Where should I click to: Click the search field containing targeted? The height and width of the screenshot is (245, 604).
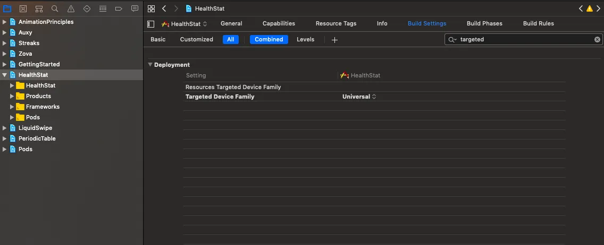click(524, 39)
